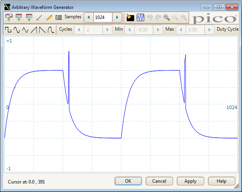
Task: Click the '1024' axis end label
Action: pyautogui.click(x=231, y=107)
